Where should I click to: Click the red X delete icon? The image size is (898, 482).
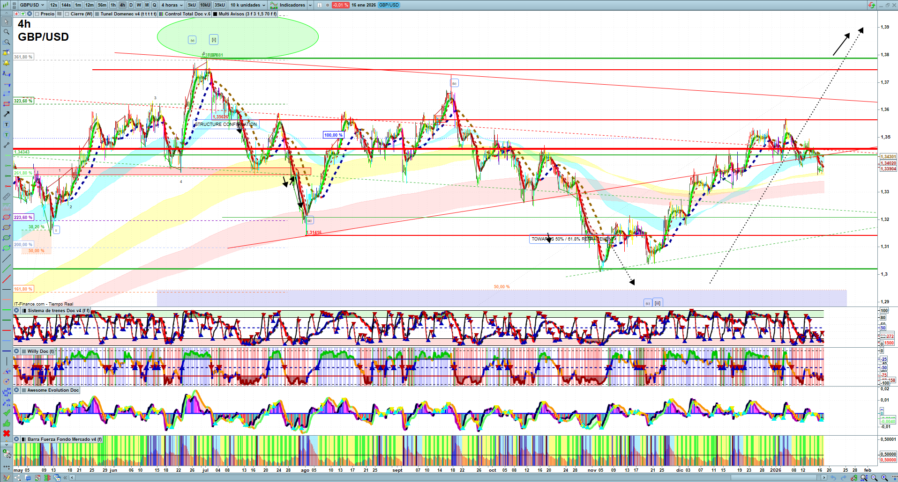click(x=7, y=433)
